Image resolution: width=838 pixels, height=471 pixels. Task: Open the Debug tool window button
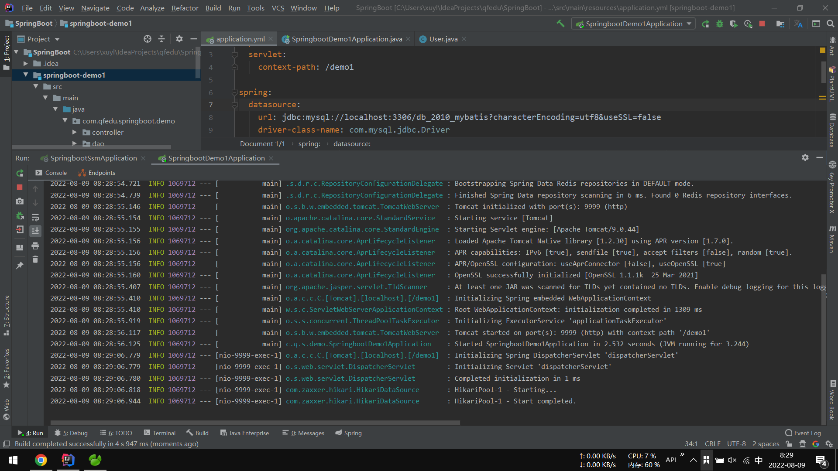click(71, 433)
